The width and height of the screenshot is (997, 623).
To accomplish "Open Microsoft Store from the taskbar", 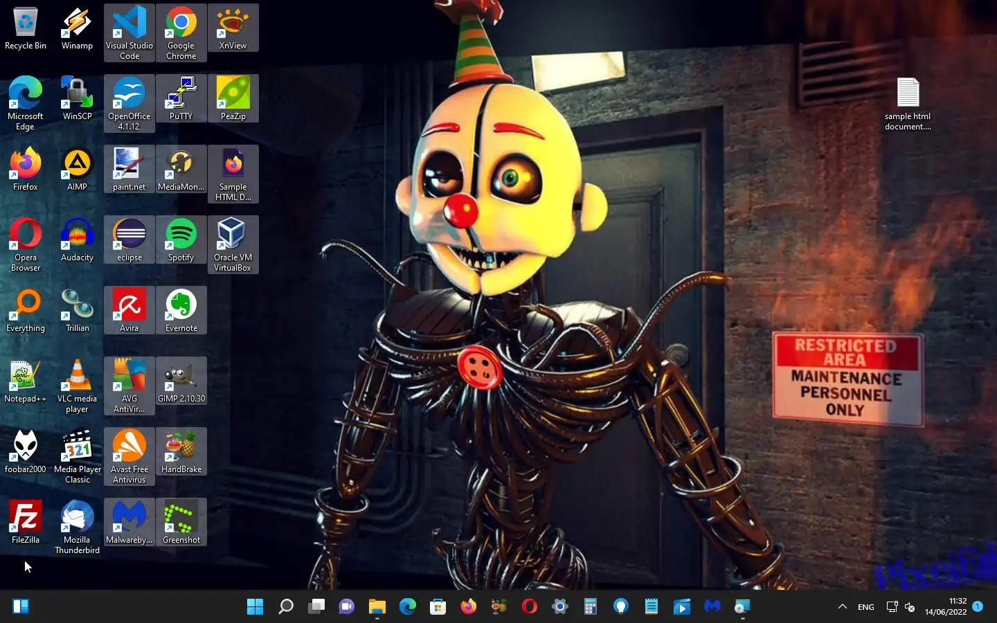I will [438, 607].
